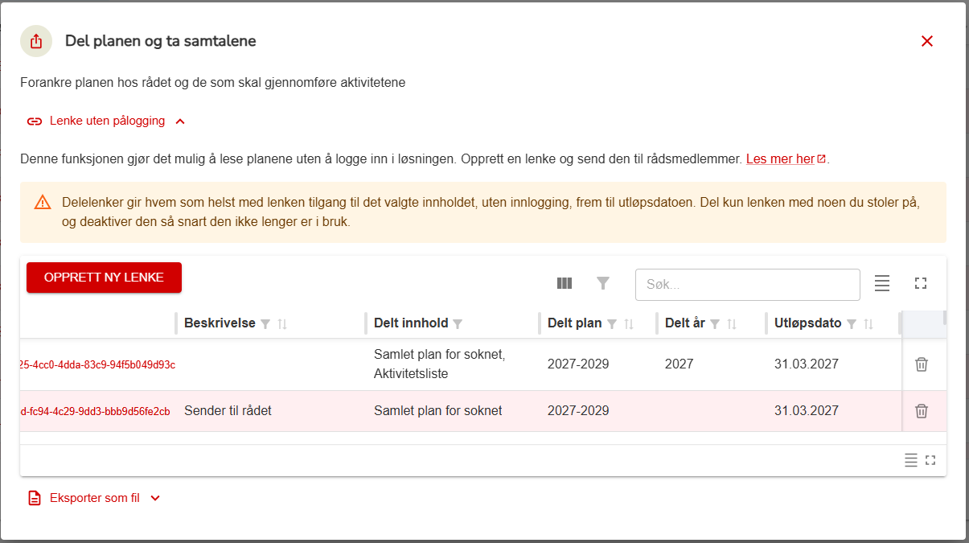Open the filter for the Delt plan column
The width and height of the screenshot is (969, 543).
612,324
